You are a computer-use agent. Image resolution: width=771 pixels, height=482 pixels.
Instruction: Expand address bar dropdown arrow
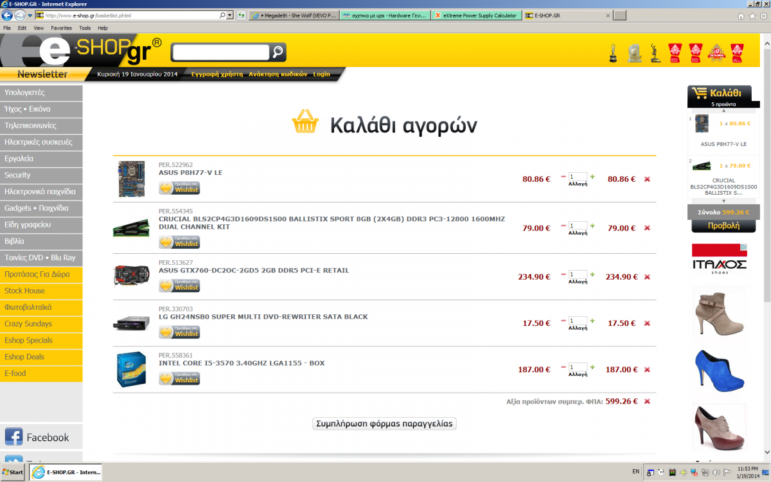(x=231, y=15)
